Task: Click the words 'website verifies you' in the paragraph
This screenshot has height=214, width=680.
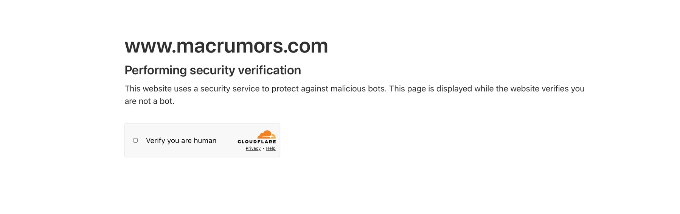Action: tap(547, 89)
